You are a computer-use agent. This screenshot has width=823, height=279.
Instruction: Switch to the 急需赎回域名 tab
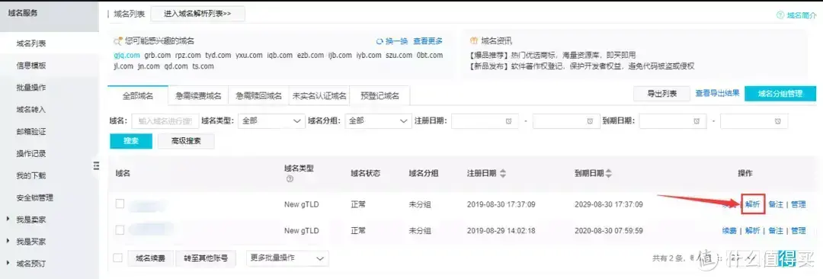tap(259, 96)
